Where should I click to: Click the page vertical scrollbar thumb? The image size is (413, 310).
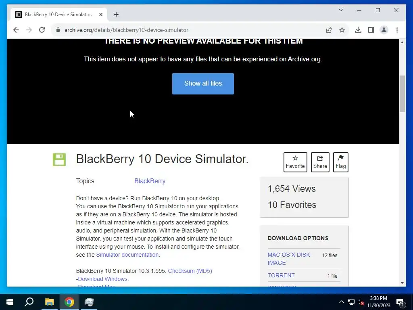click(x=402, y=94)
